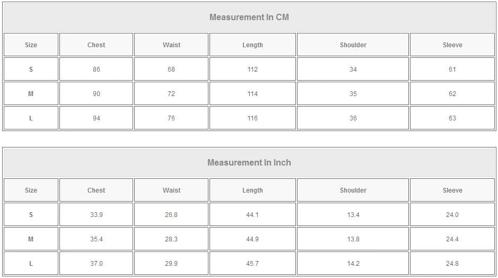Click the waist value 28.3 cell

(171, 239)
